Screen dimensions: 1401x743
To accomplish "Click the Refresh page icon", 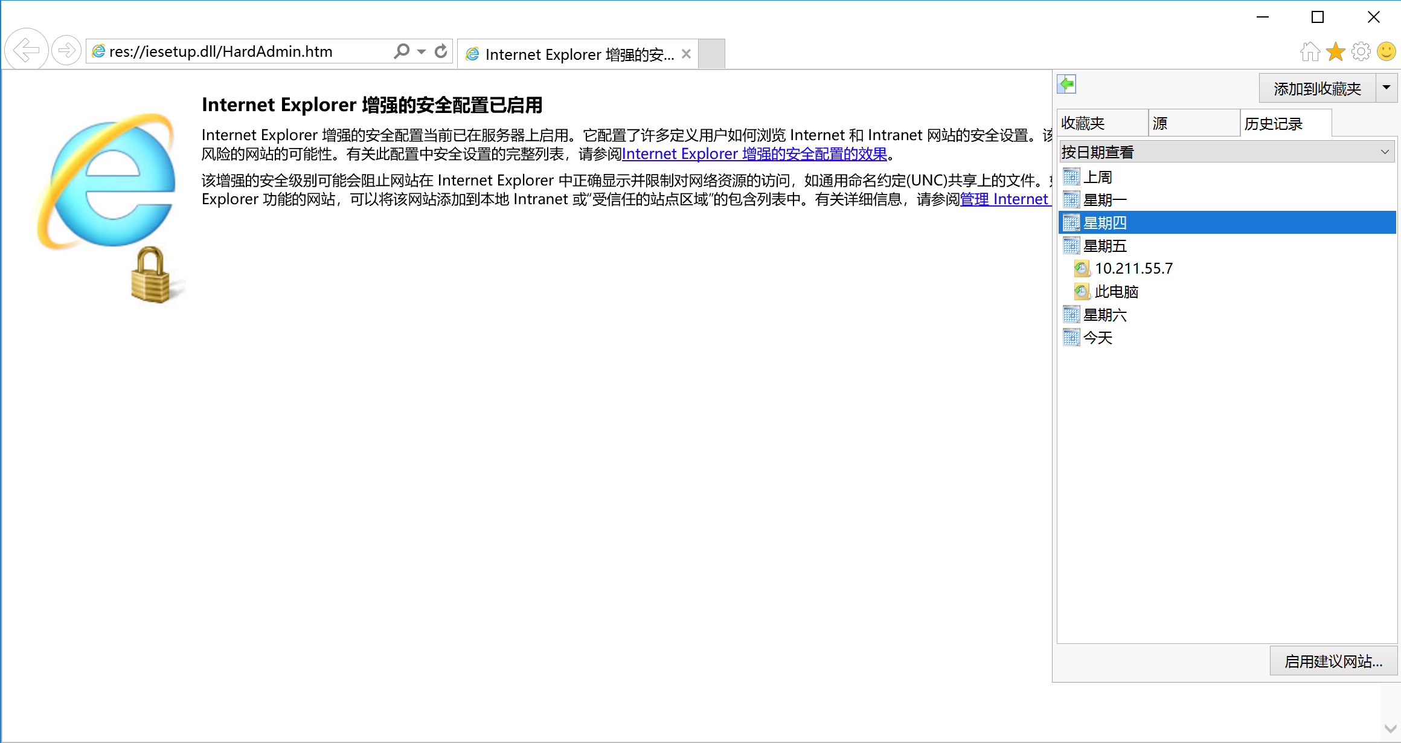I will pyautogui.click(x=441, y=51).
